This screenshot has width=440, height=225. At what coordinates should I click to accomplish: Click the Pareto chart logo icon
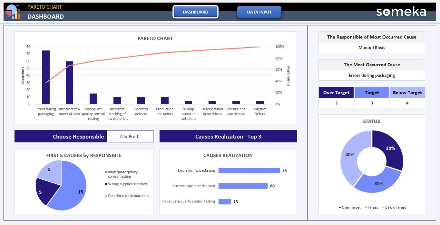pos(13,12)
